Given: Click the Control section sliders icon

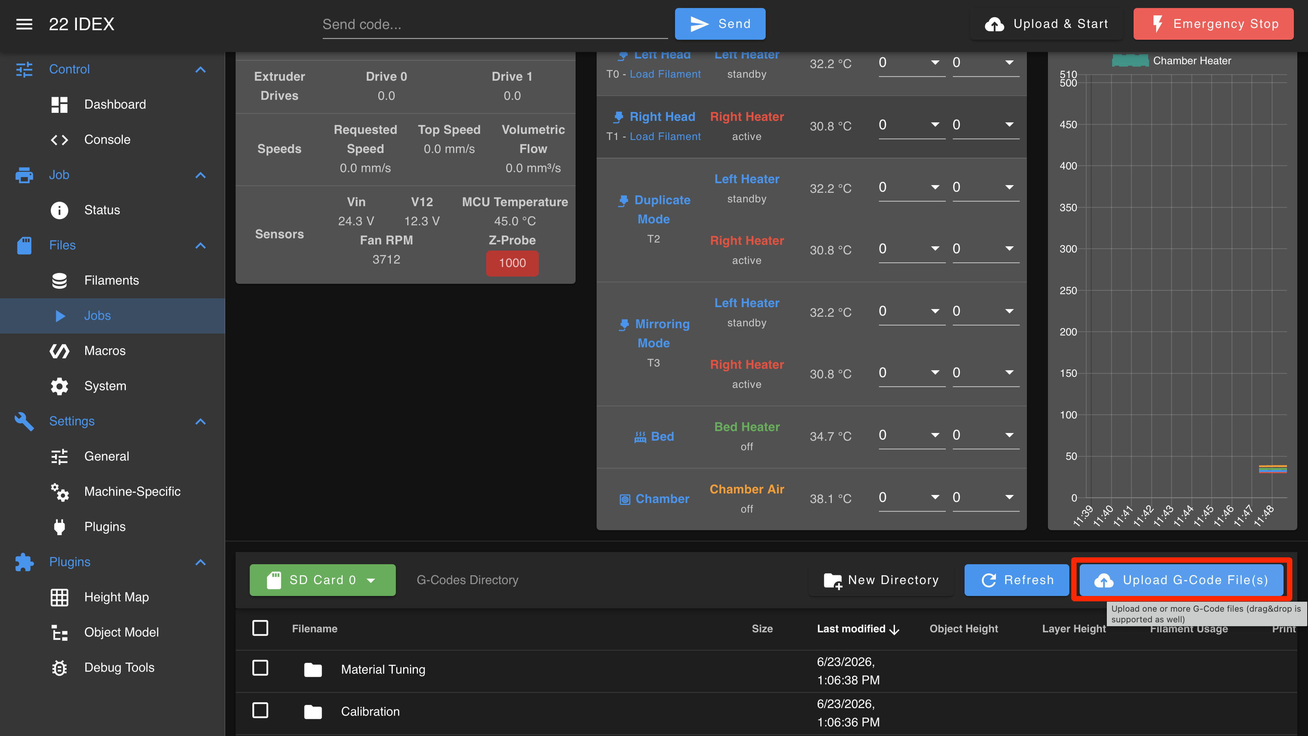Looking at the screenshot, I should pos(24,69).
